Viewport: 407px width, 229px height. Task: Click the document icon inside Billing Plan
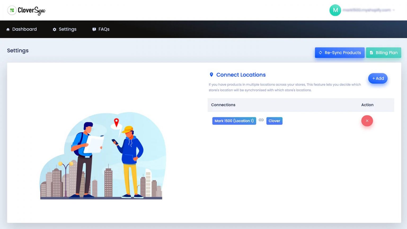click(371, 52)
